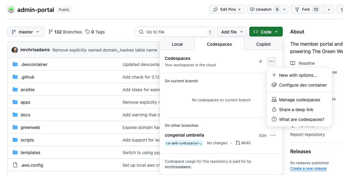
Task: Select the Codespaces tab
Action: point(219,44)
